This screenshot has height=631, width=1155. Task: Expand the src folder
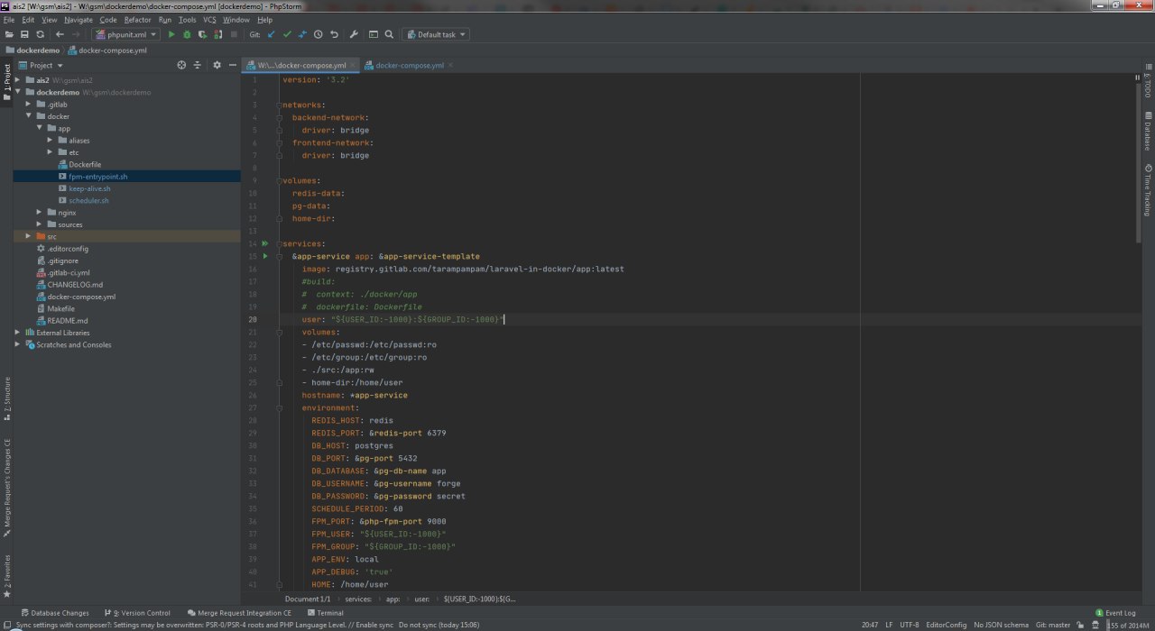(29, 236)
